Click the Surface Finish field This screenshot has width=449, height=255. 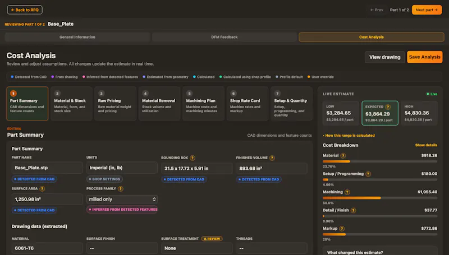[122, 248]
